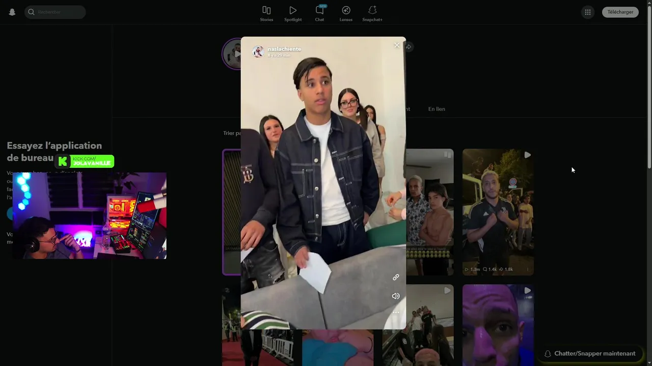
Task: Open the naslachiente username link
Action: click(284, 49)
